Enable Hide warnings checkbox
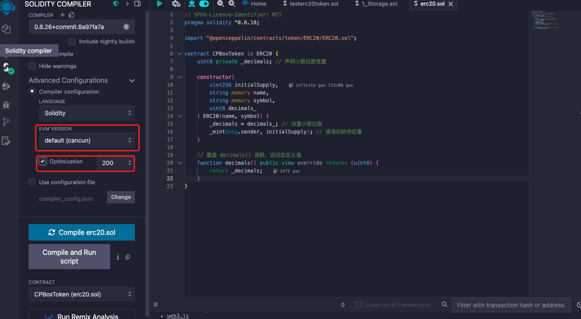Image resolution: width=581 pixels, height=319 pixels. 32,66
